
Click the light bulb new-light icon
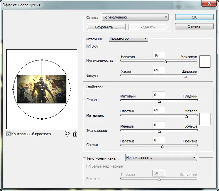(x=67, y=134)
